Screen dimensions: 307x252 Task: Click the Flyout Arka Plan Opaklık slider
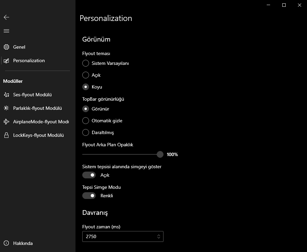tap(122, 154)
